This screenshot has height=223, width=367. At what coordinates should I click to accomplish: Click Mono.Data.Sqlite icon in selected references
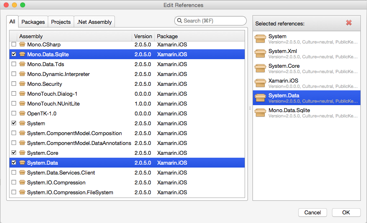(x=260, y=113)
